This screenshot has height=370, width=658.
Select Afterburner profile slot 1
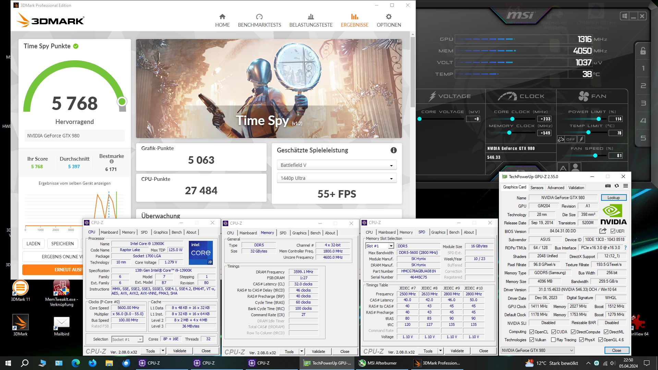(x=643, y=68)
